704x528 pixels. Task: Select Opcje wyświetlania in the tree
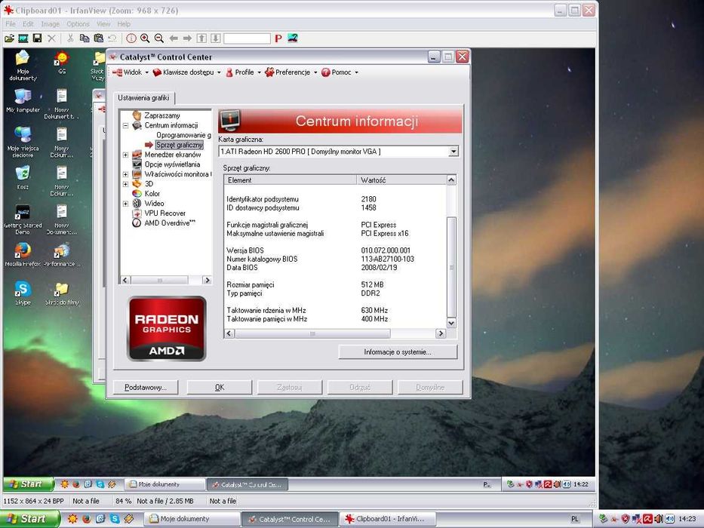(172, 164)
